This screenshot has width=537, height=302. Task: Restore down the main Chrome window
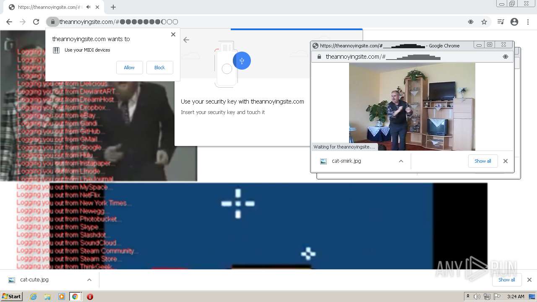[x=512, y=4]
